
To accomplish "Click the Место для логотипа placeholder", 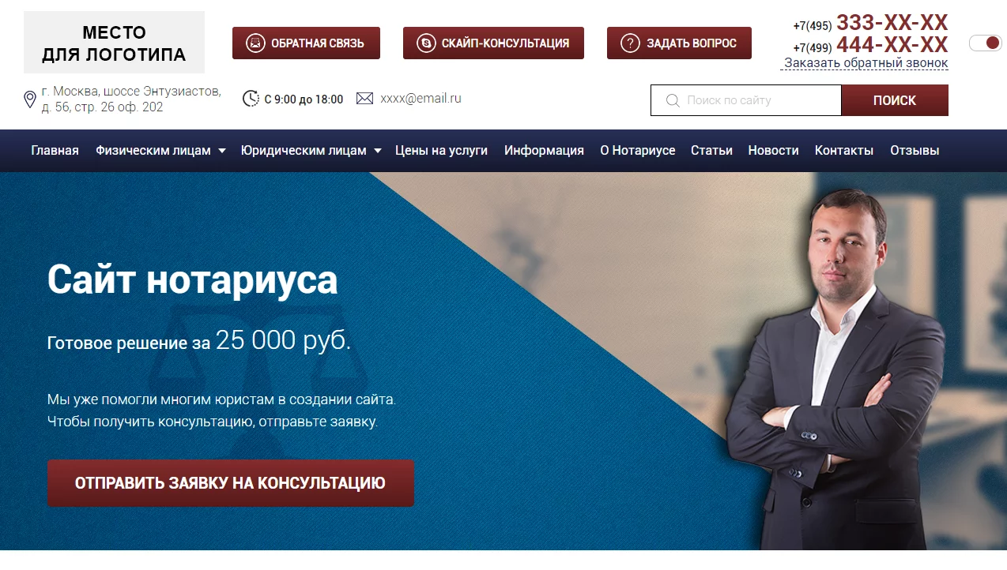I will pyautogui.click(x=114, y=43).
